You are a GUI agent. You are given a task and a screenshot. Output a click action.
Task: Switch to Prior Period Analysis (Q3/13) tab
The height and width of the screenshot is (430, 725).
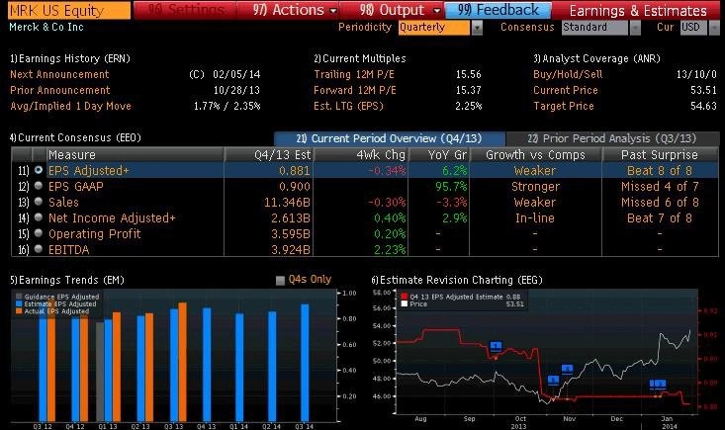click(x=611, y=138)
